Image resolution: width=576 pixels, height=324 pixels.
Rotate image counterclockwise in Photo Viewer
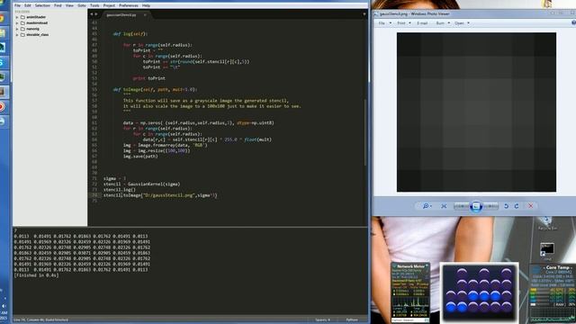tap(506, 206)
